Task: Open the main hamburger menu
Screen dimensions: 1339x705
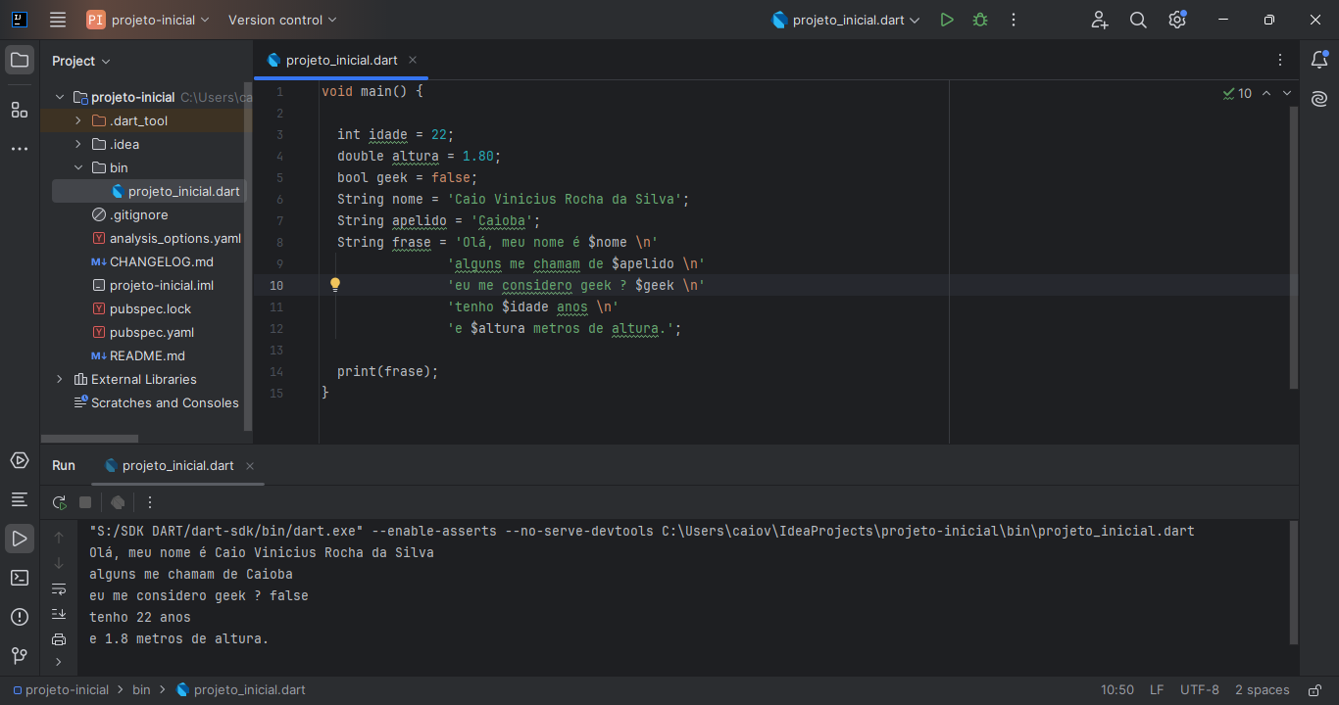Action: [x=58, y=20]
